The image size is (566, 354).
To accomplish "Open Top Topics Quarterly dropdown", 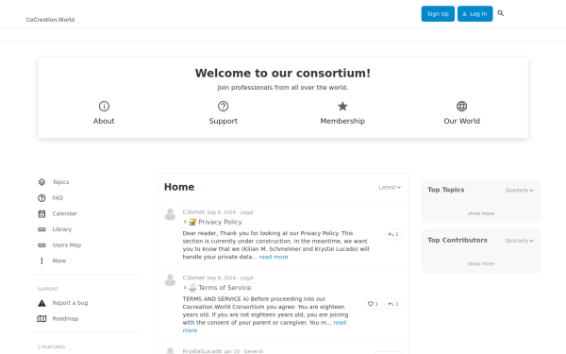I will point(519,191).
